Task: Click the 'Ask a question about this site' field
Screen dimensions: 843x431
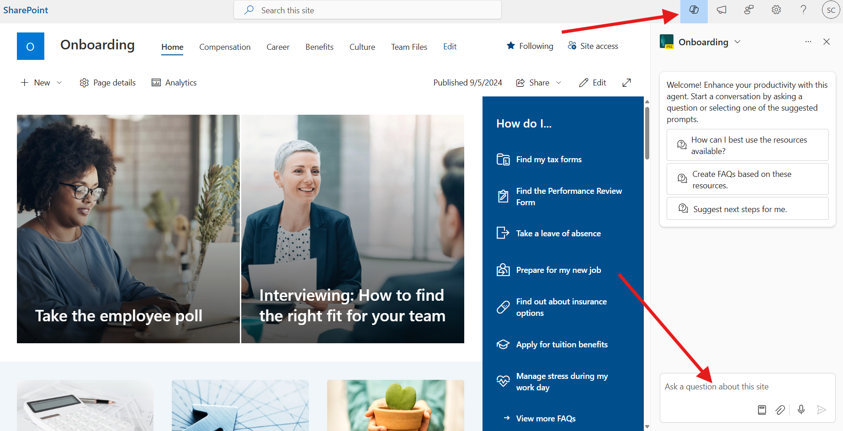Action: tap(748, 387)
